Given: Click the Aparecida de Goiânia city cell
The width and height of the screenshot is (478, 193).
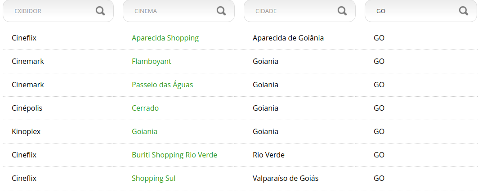Looking at the screenshot, I should 288,38.
